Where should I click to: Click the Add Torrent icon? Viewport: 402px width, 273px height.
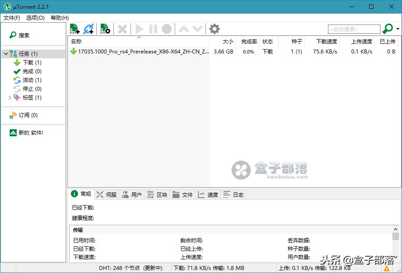click(74, 28)
